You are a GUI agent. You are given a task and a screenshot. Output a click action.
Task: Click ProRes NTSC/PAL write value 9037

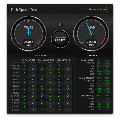99,63
